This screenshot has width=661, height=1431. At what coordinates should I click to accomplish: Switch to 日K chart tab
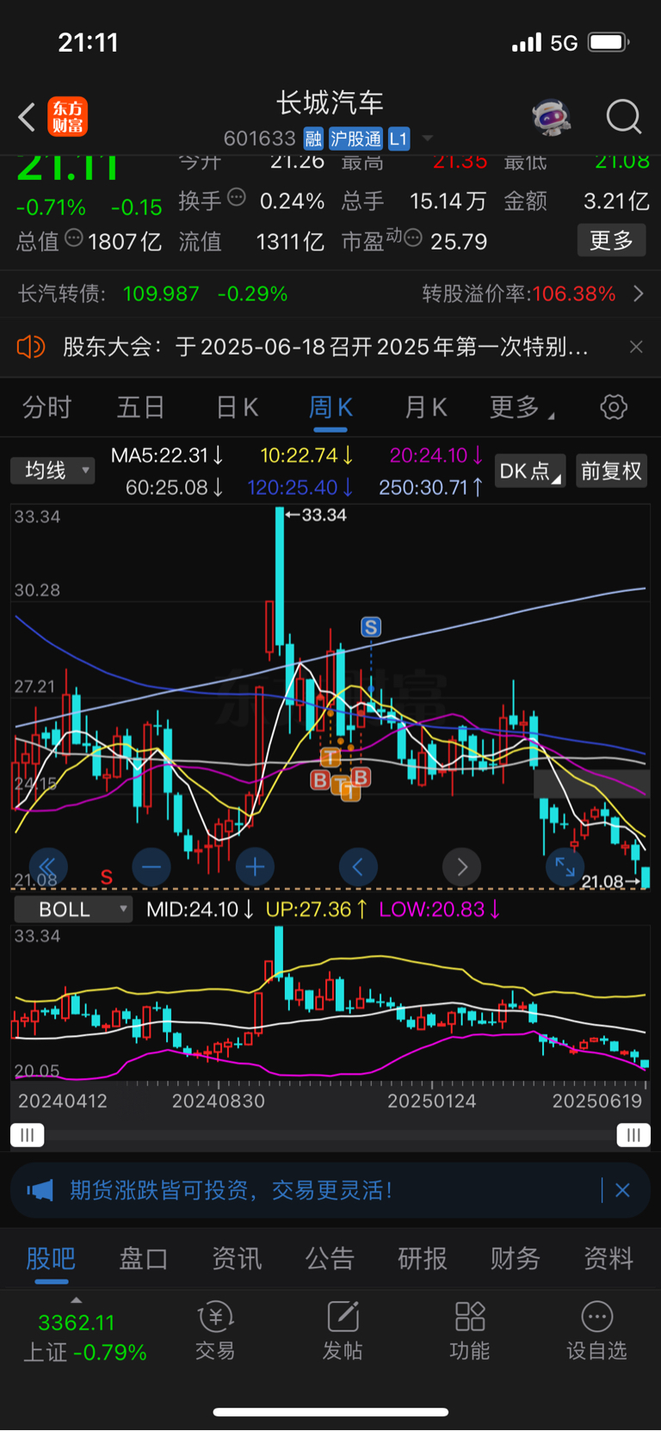[x=237, y=407]
